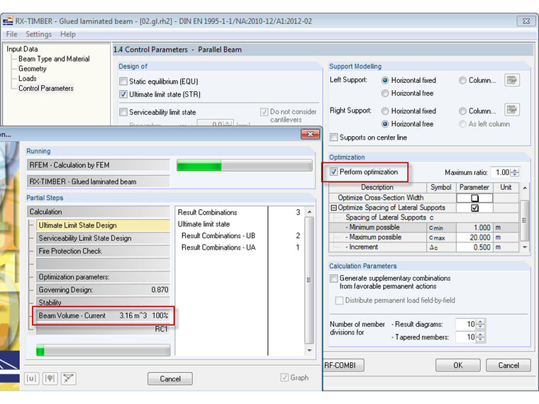The image size is (539, 404).
Task: Enable Supports on center line checkbox
Action: coord(333,138)
